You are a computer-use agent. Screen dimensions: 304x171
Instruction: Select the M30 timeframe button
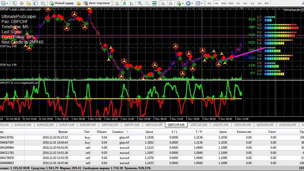click(x=231, y=3)
